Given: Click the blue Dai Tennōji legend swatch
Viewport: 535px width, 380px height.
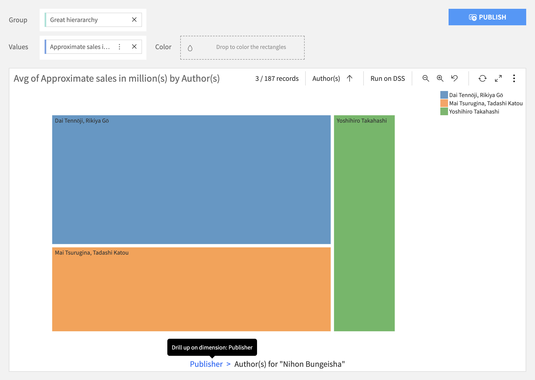Looking at the screenshot, I should [x=444, y=95].
